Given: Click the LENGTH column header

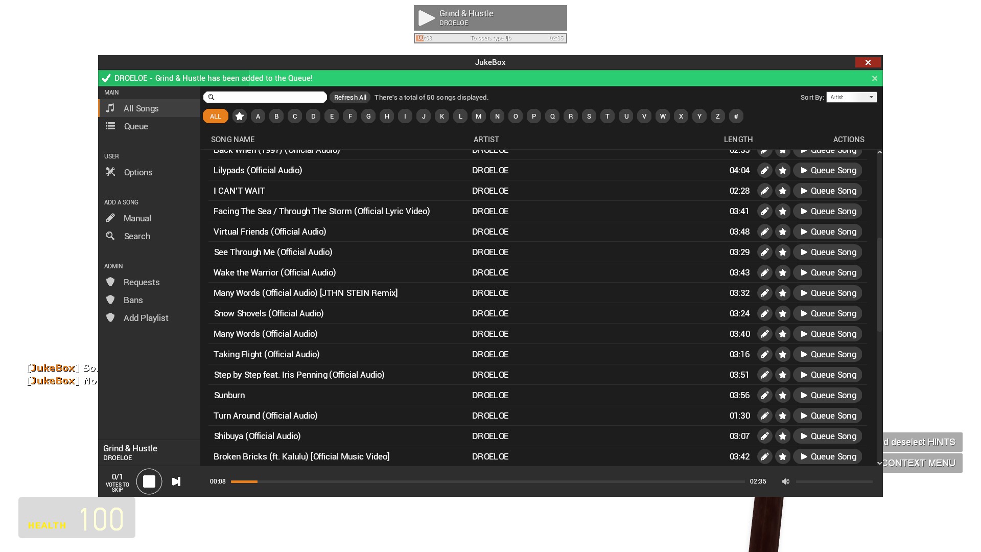Looking at the screenshot, I should pos(738,140).
